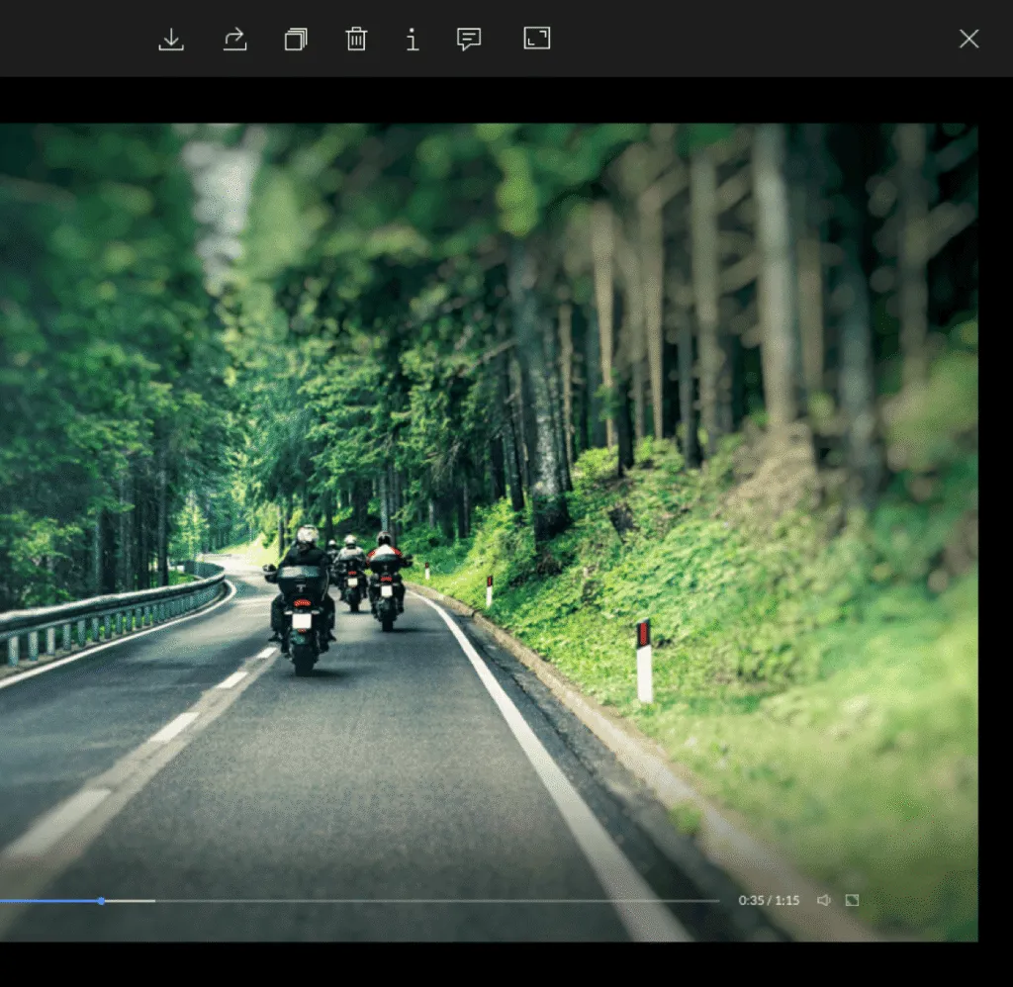Seek to the unplayed gray timeline portion
Screen dimensions: 1013x987
pos(436,900)
